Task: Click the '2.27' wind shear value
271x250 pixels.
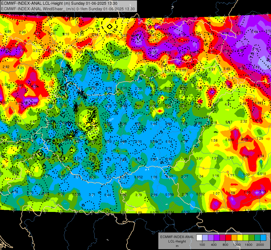Action: [x=185, y=177]
